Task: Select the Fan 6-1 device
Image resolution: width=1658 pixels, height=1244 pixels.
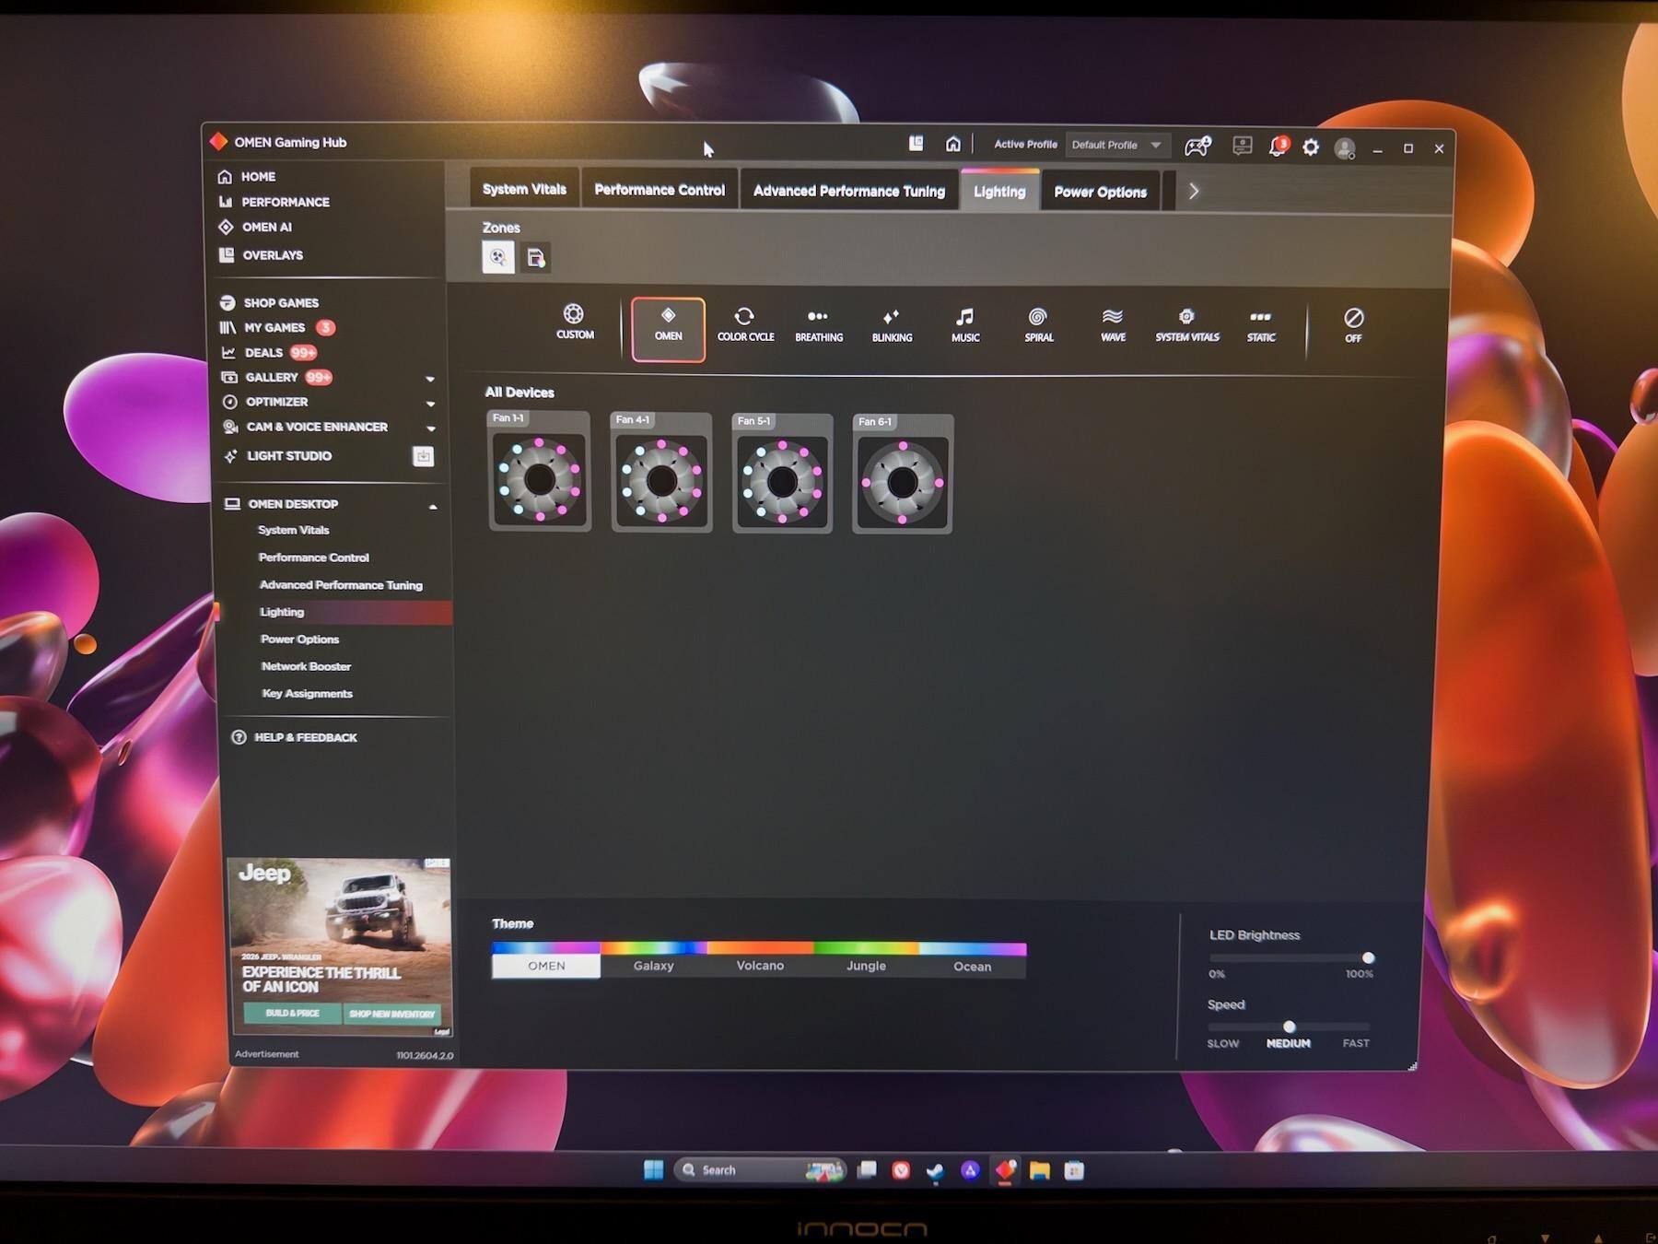Action: (x=903, y=475)
